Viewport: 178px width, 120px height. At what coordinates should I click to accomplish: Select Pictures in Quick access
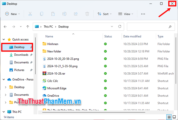point(19,70)
